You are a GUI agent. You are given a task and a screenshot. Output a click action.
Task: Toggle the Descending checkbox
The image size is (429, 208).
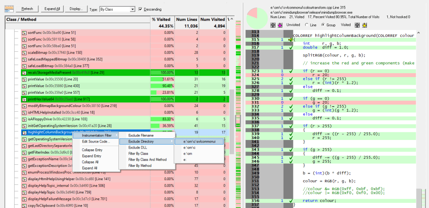coord(141,9)
